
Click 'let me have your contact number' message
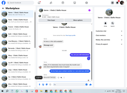click(70, 71)
